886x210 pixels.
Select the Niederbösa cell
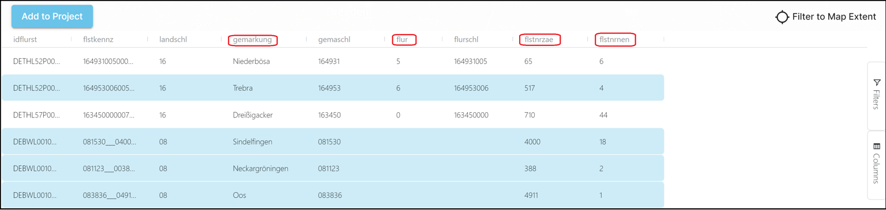pos(251,62)
